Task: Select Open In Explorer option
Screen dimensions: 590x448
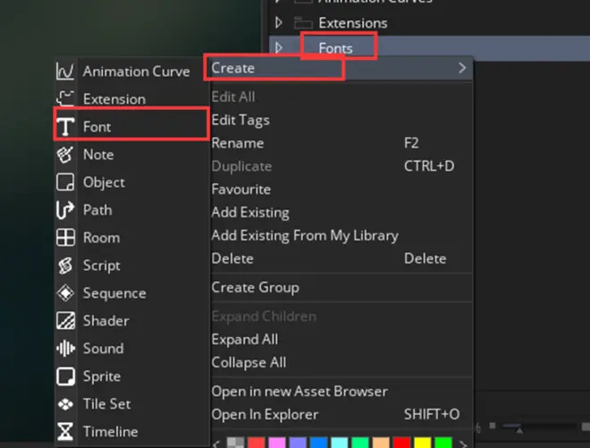Action: (x=265, y=415)
